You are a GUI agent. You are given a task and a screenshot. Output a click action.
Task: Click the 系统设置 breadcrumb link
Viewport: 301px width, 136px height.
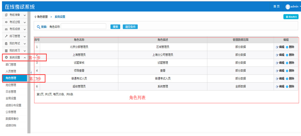[x=60, y=17]
